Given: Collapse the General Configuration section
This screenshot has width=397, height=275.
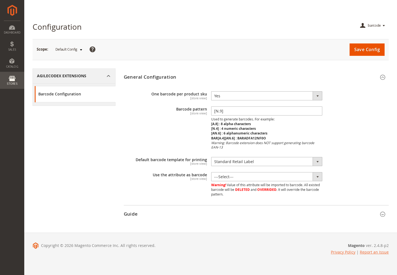Looking at the screenshot, I should tap(383, 77).
